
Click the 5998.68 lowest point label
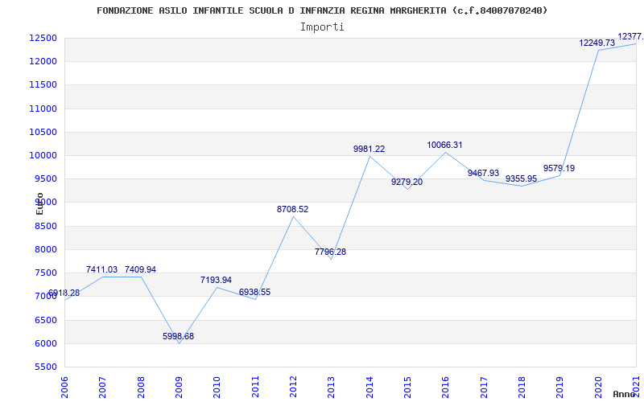coord(178,336)
